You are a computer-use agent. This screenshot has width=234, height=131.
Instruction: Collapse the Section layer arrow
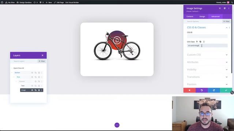click(x=12, y=73)
